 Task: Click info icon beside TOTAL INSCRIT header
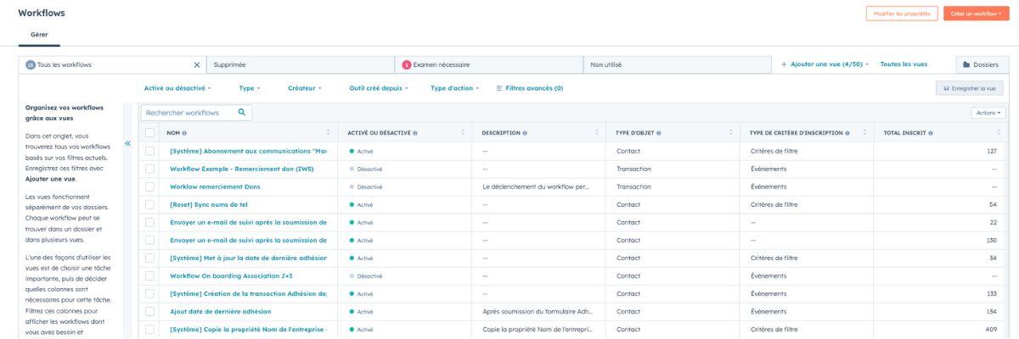(931, 133)
